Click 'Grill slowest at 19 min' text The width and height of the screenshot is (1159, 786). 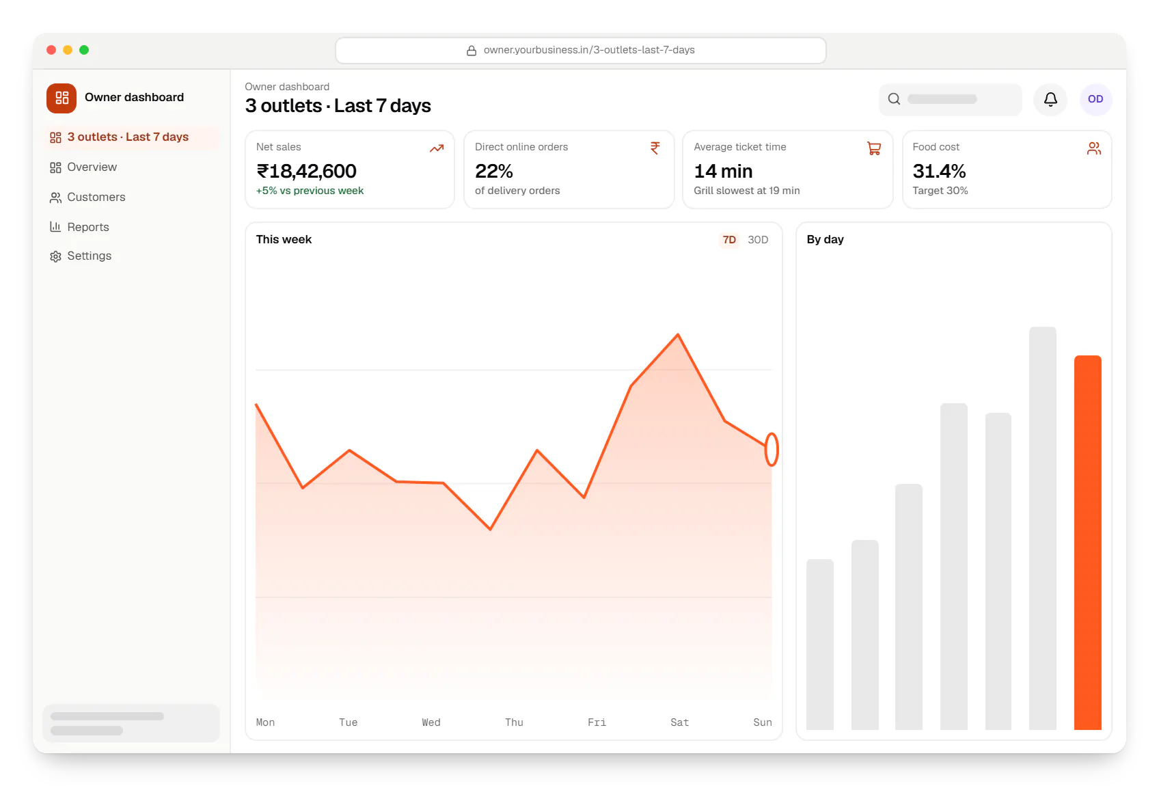pos(747,191)
